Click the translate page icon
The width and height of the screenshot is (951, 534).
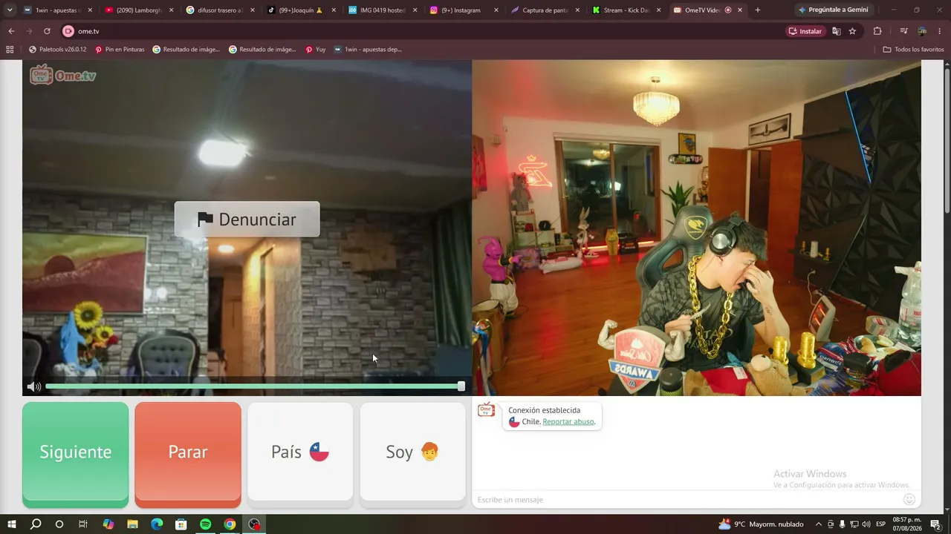[x=837, y=31]
